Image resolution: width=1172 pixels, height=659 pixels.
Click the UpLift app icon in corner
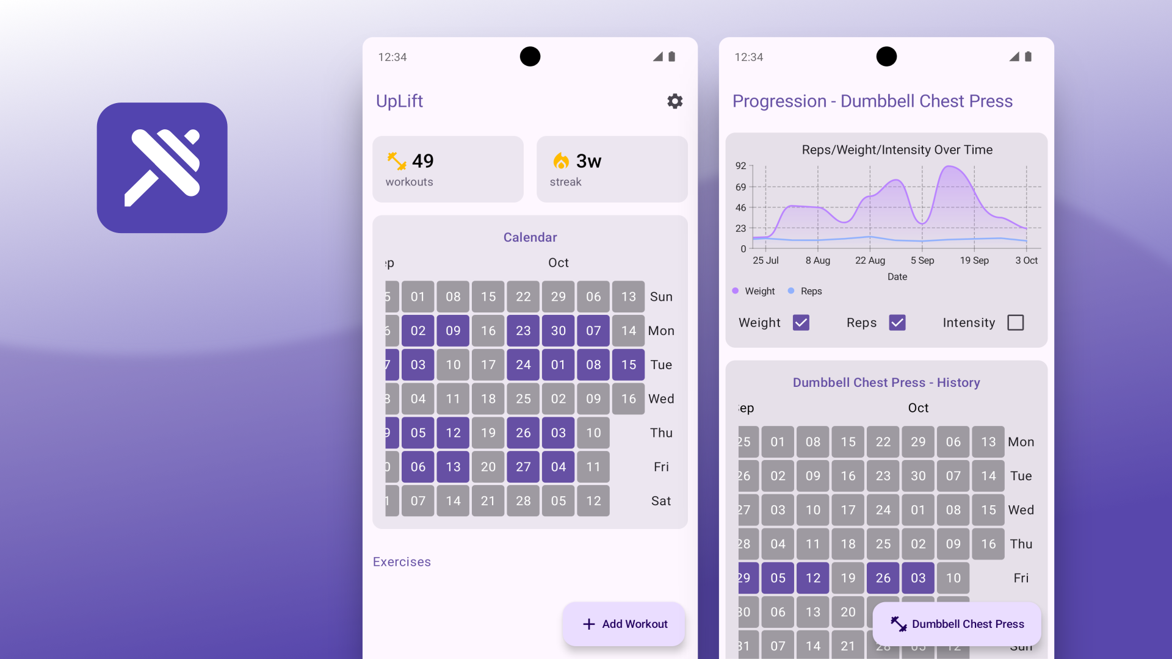[161, 169]
